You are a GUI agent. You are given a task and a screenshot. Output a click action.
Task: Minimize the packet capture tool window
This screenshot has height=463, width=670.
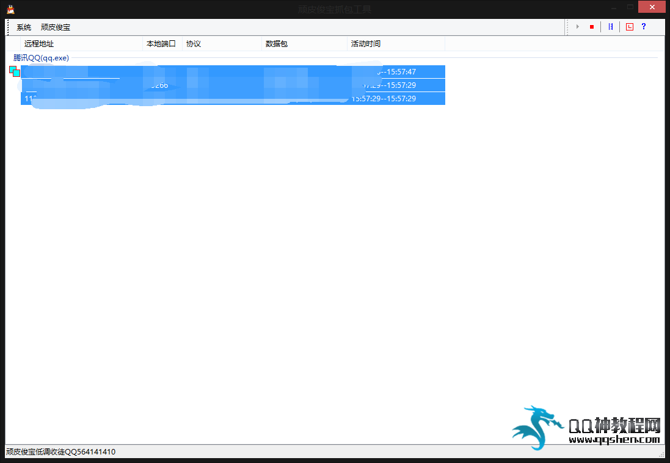[614, 7]
